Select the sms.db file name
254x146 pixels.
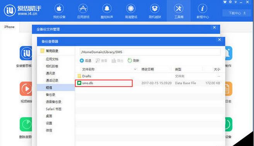tap(88, 83)
